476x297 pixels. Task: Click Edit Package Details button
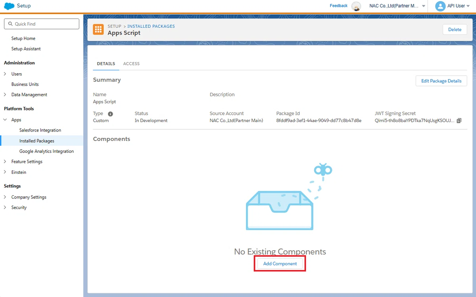[x=441, y=81]
